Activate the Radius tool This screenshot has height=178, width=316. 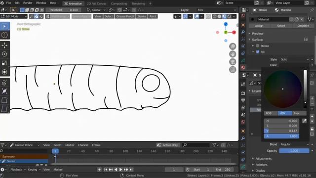(4, 91)
